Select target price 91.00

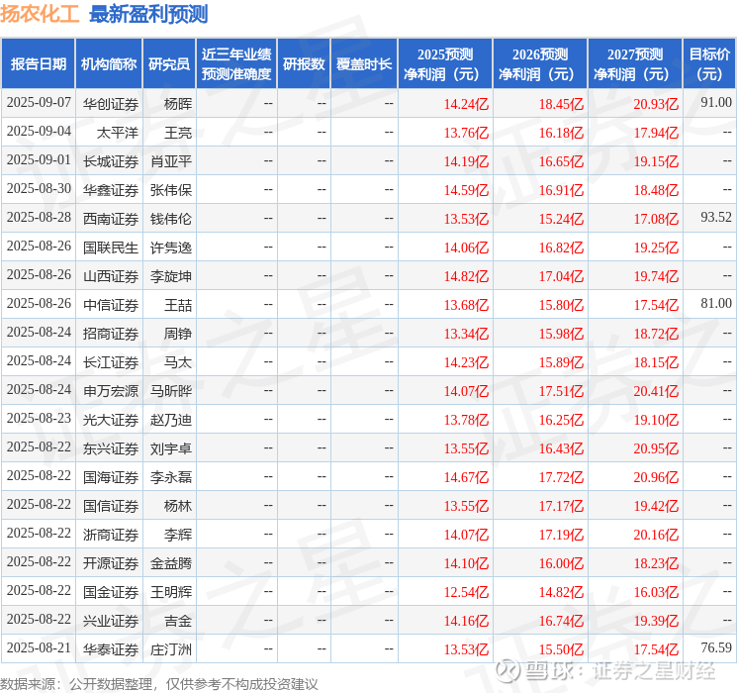coord(716,103)
